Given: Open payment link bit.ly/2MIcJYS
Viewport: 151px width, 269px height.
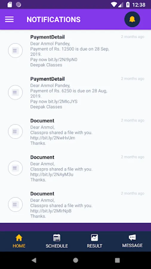Looking at the screenshot, I should tap(63, 101).
